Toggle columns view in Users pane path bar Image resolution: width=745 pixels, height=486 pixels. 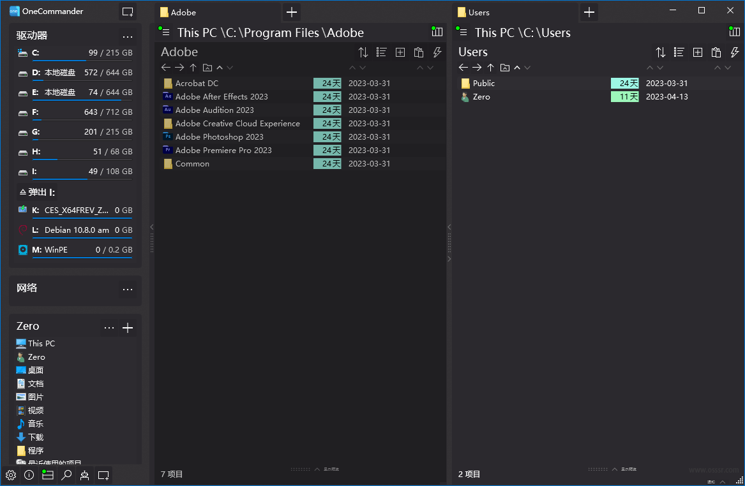pyautogui.click(x=735, y=33)
